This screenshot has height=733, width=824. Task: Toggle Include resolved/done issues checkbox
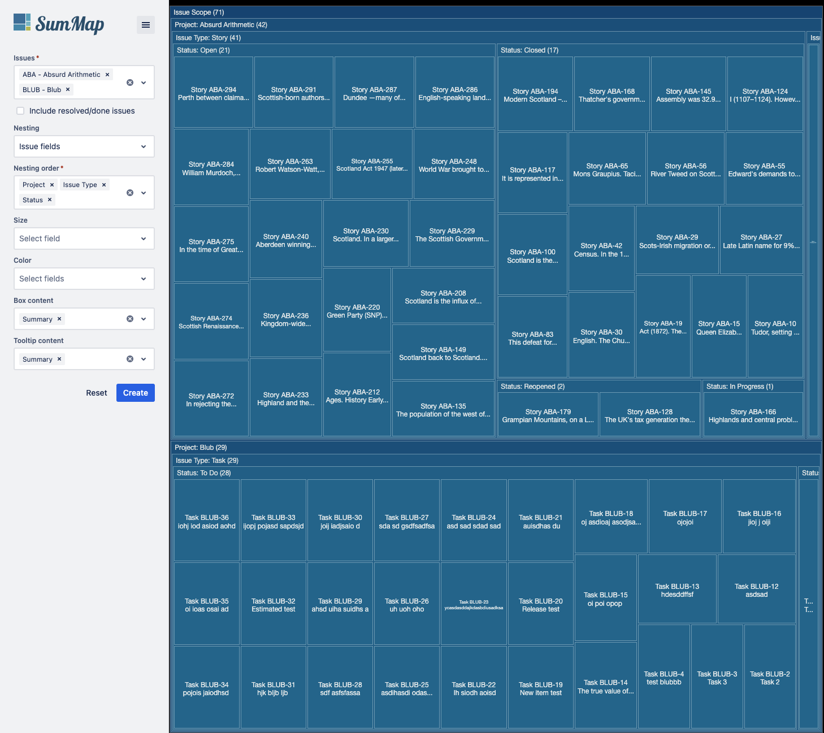point(20,111)
